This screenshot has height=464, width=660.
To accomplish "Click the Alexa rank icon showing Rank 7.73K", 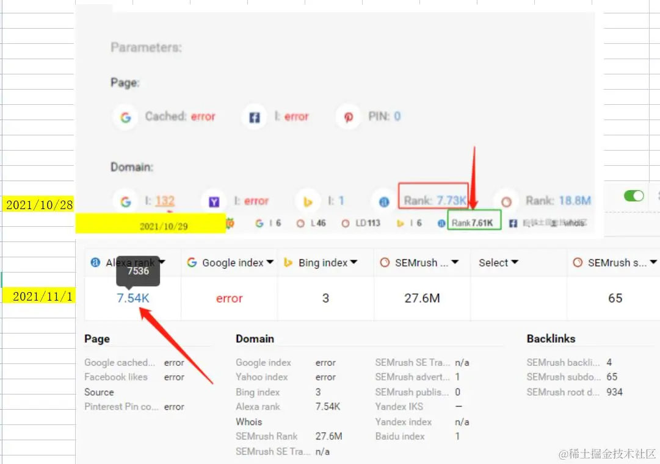I will click(x=384, y=201).
